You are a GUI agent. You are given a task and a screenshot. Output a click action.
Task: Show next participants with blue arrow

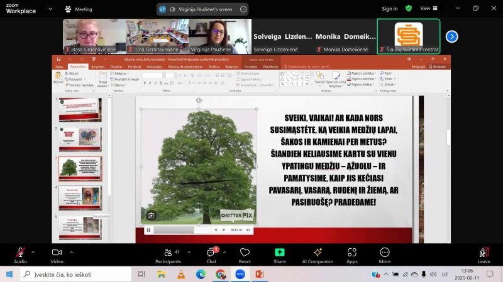click(x=451, y=36)
